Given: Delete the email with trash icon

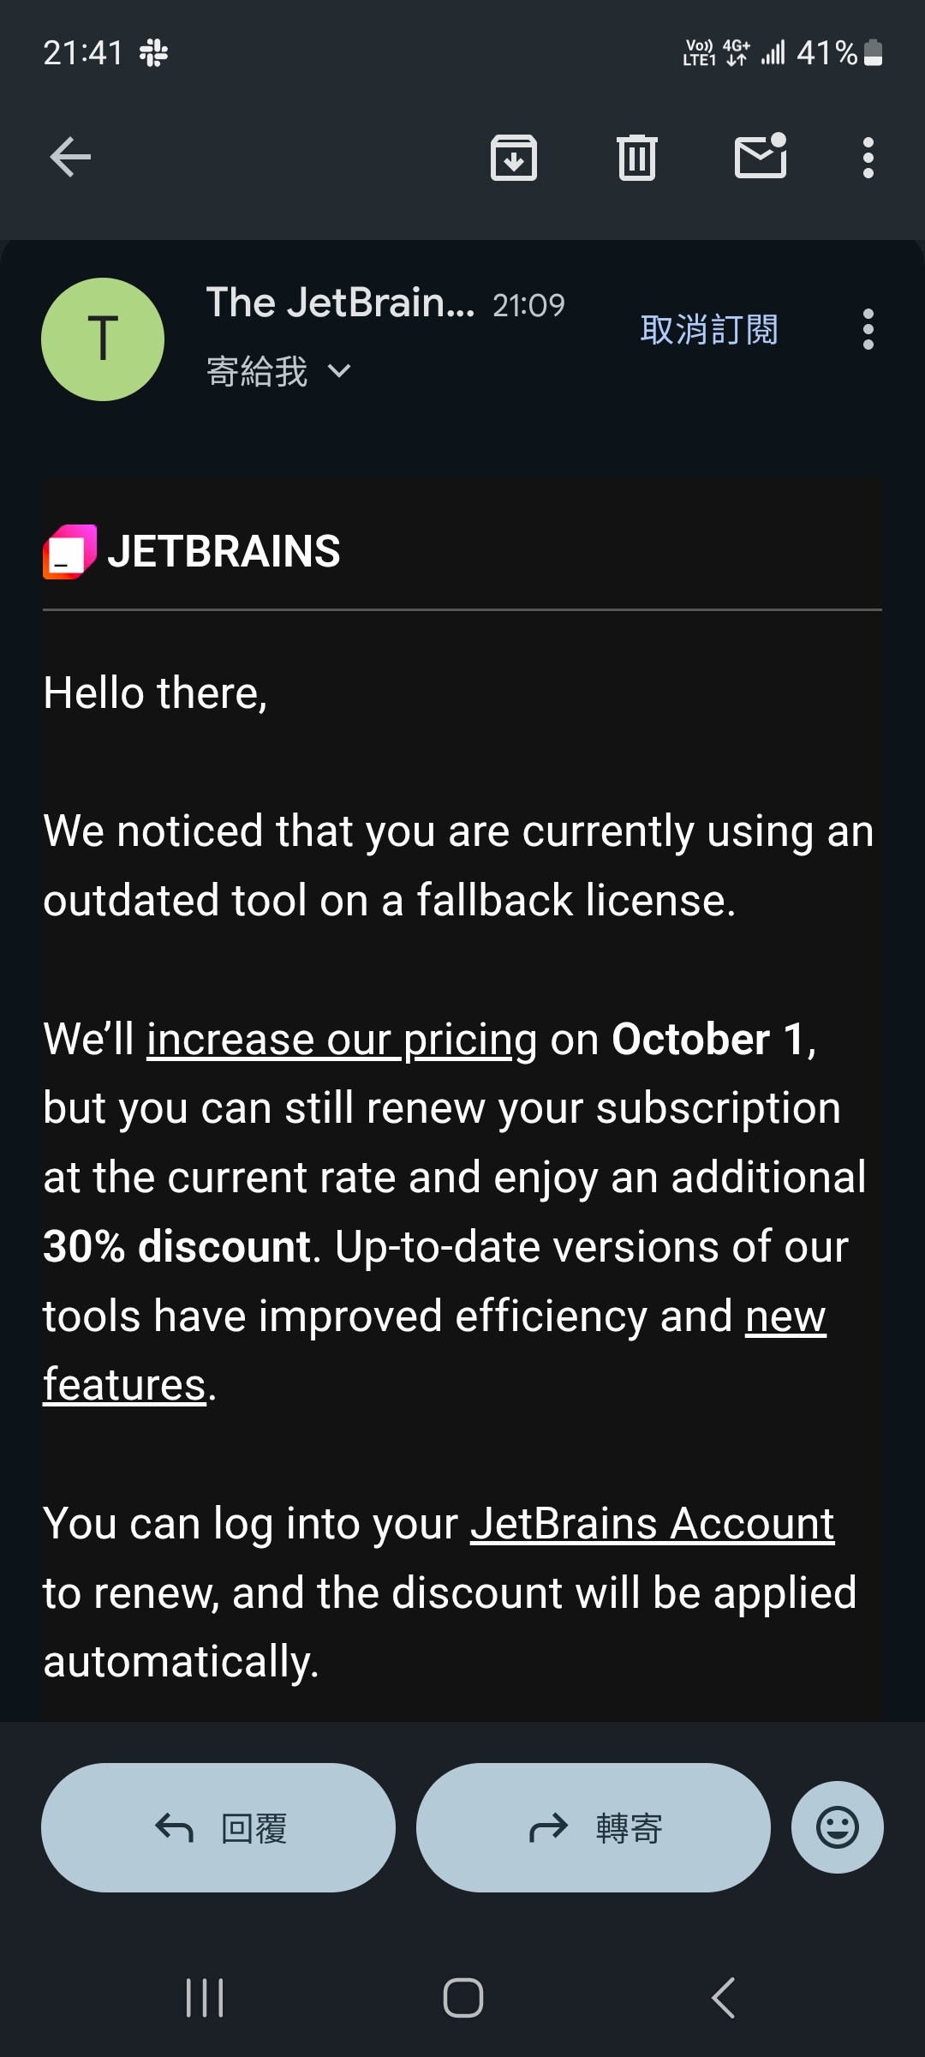Looking at the screenshot, I should [636, 158].
